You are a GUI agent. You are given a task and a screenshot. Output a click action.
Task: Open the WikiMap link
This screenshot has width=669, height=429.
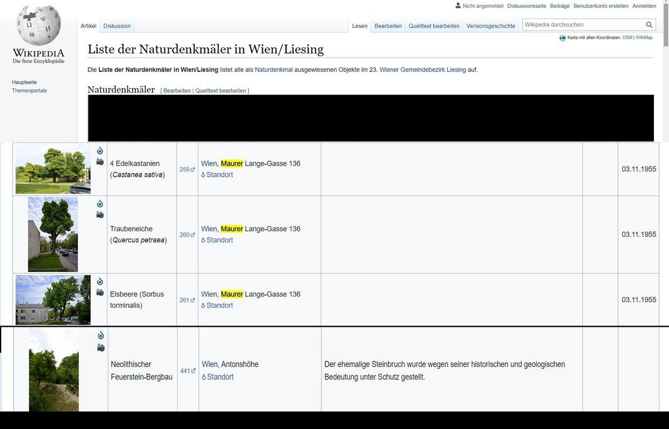(644, 37)
